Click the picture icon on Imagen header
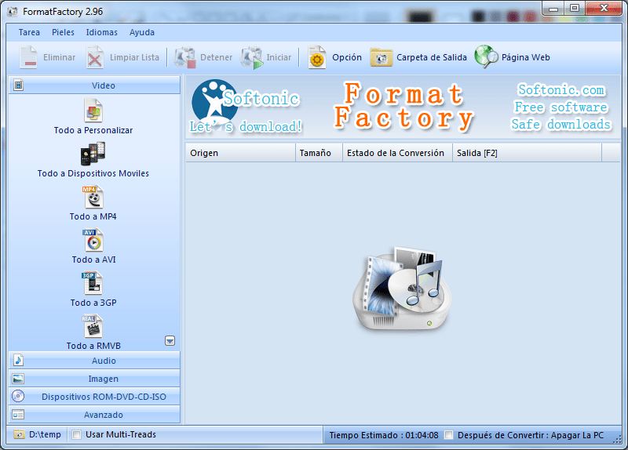 (x=18, y=379)
